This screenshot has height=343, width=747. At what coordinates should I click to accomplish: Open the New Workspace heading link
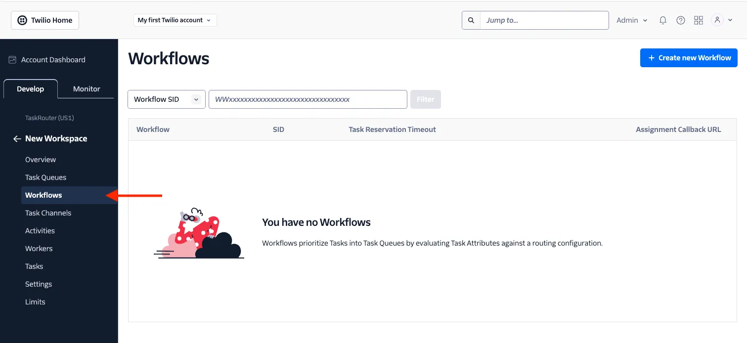(x=56, y=139)
